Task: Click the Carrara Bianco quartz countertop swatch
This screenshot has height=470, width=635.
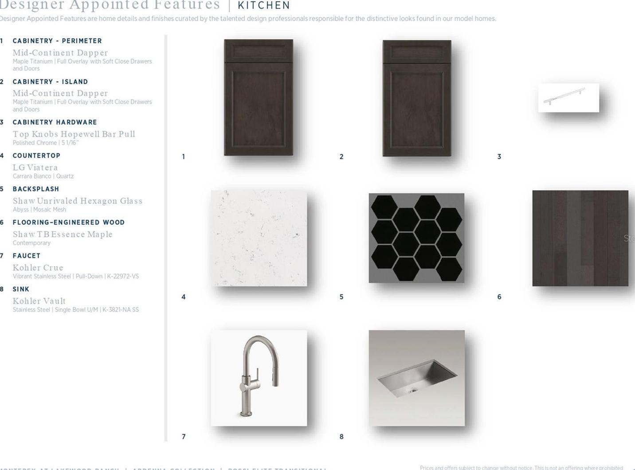Action: coord(259,238)
